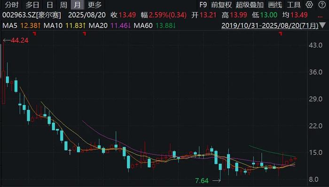Switch to 多日 multi-day view
The width and height of the screenshot is (329, 187).
click(x=32, y=5)
